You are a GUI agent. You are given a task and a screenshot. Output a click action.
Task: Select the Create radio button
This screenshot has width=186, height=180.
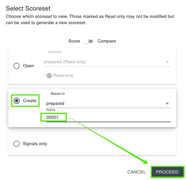point(16,101)
